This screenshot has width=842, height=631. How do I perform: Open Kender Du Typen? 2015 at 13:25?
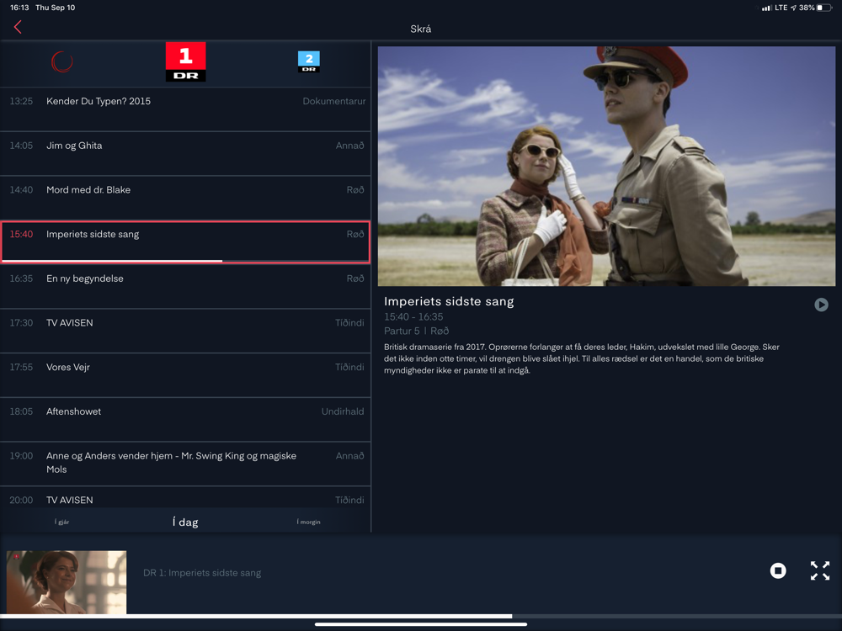point(185,109)
